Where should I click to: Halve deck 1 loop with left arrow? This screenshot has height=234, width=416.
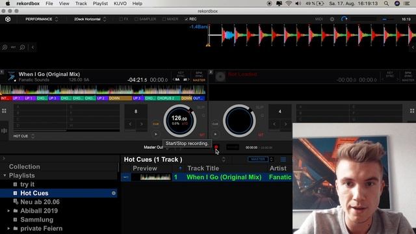click(x=130, y=124)
